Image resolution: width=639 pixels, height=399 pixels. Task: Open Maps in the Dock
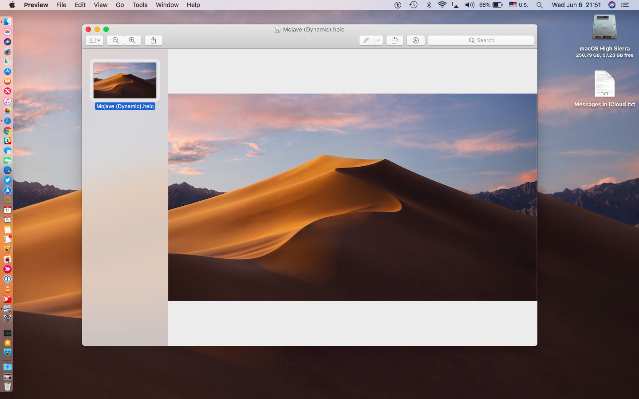[8, 61]
